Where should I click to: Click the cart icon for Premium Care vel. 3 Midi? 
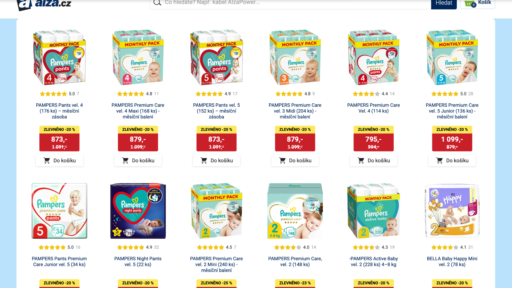pos(282,161)
